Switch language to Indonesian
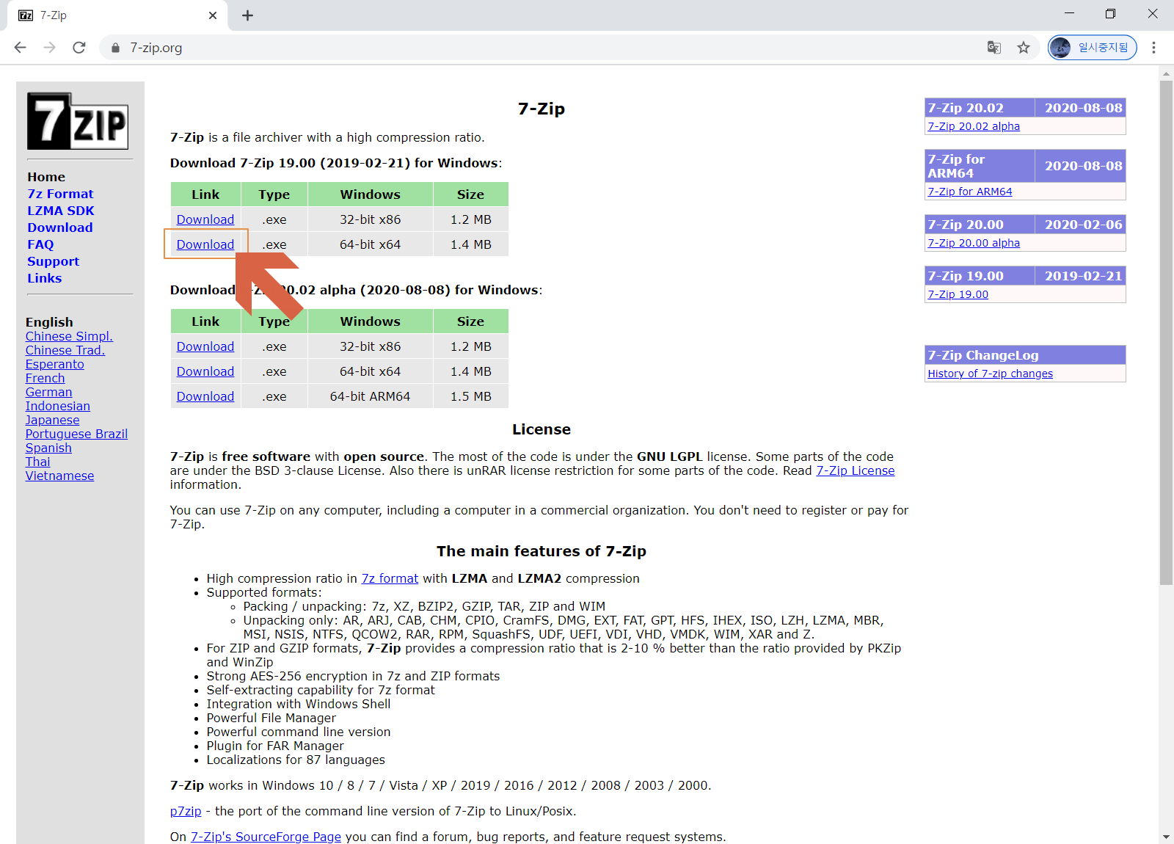 click(x=58, y=406)
